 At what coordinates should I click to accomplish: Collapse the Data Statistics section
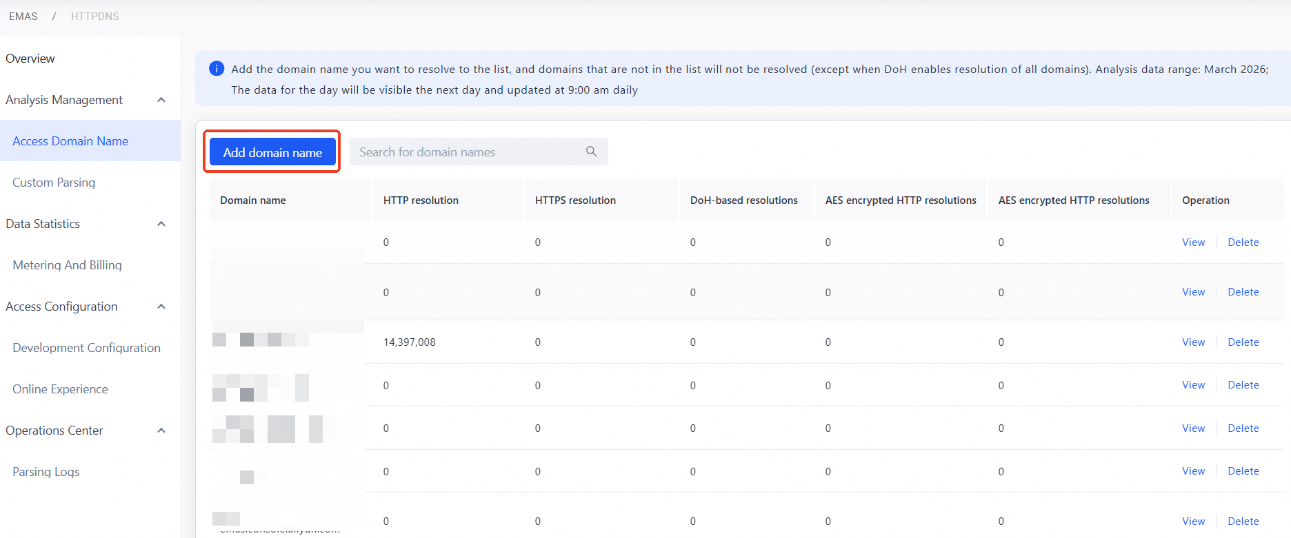tap(161, 224)
